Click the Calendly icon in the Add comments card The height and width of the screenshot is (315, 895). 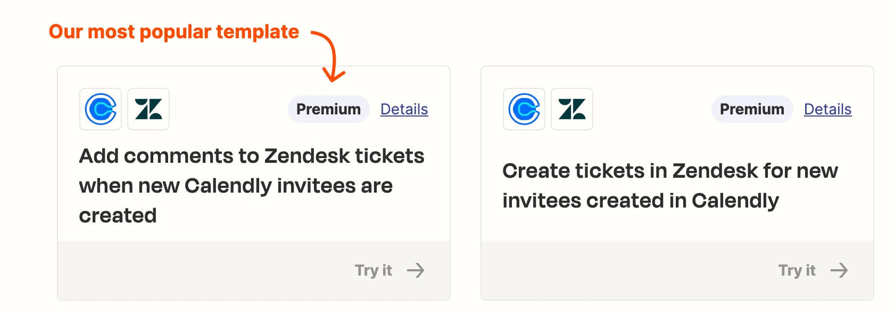(101, 109)
